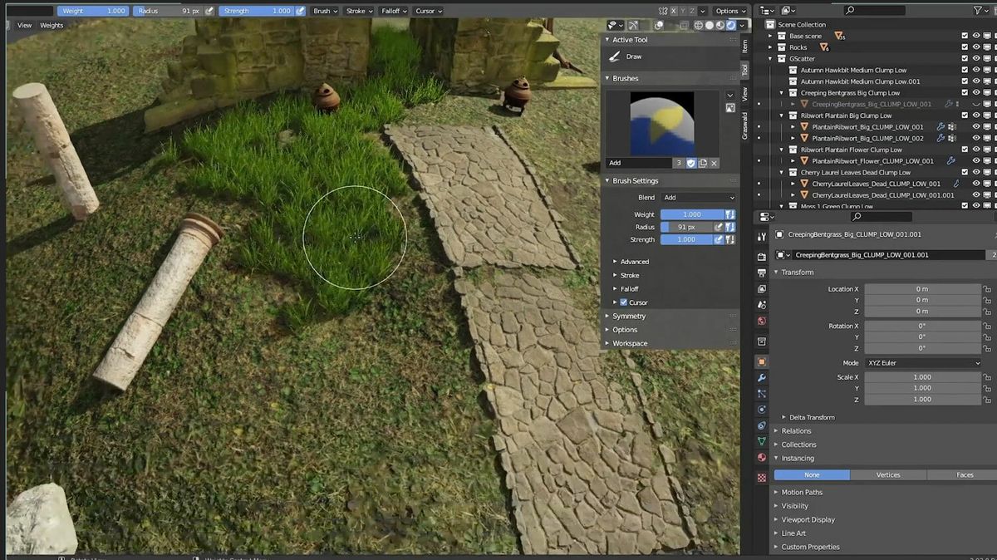Open the Weights menu in viewport header
Image resolution: width=997 pixels, height=560 pixels.
coord(51,25)
